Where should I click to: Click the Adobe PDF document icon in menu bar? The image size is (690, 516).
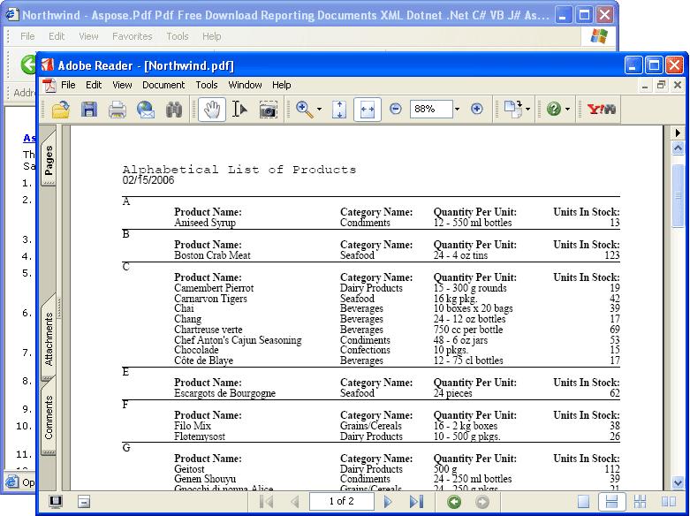pyautogui.click(x=49, y=85)
